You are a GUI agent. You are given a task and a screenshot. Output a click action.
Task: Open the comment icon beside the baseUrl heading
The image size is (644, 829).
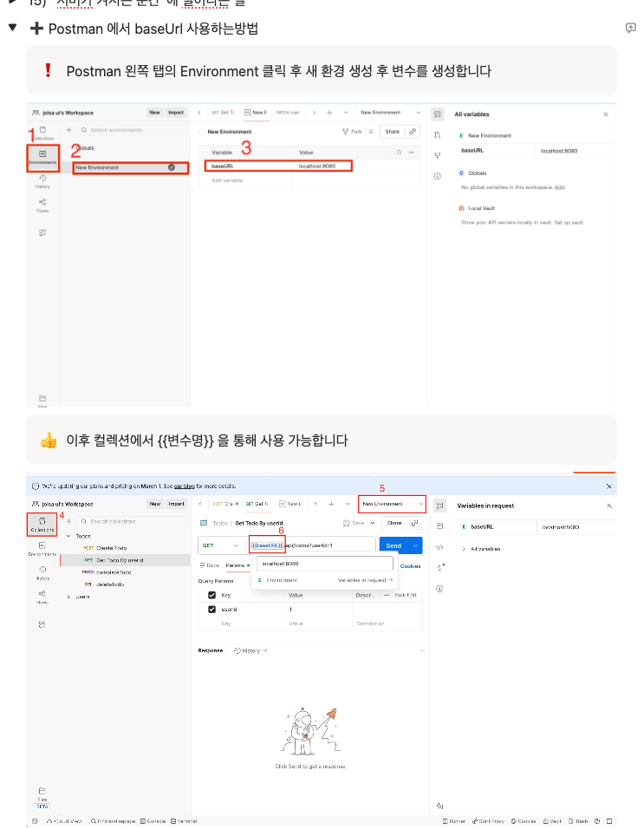coord(630,28)
